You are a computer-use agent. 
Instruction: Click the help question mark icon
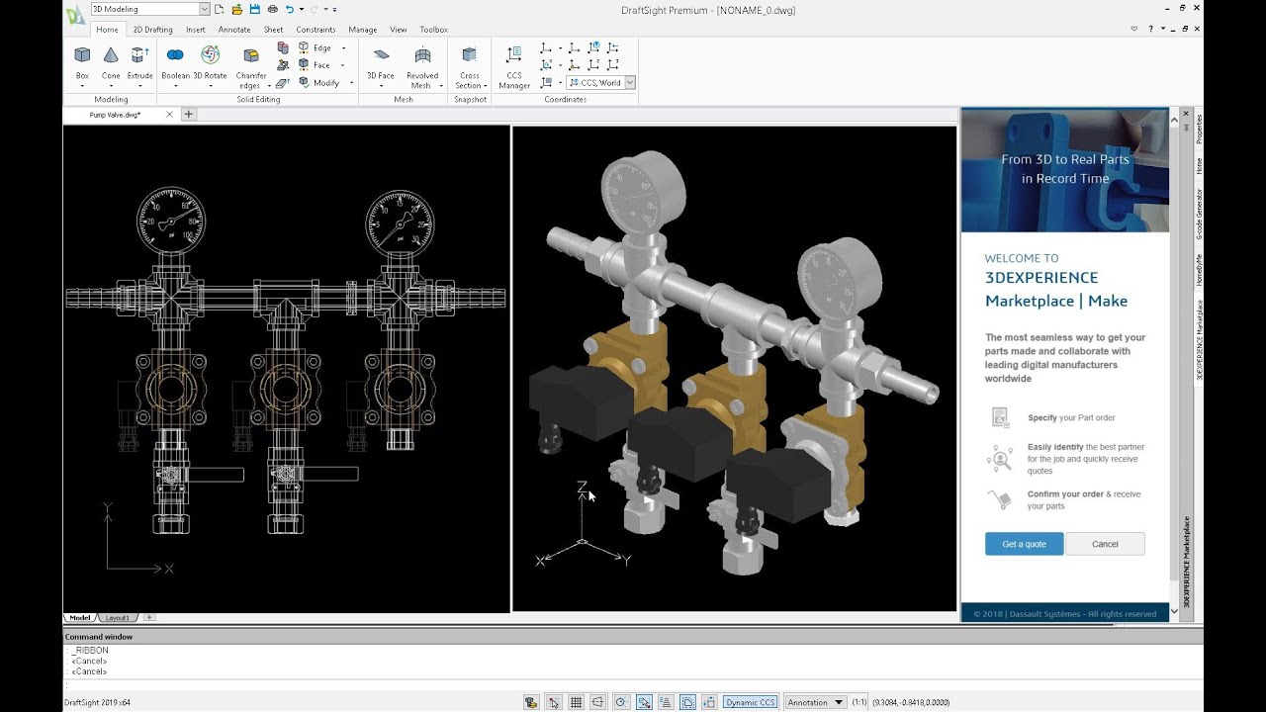[x=1150, y=30]
